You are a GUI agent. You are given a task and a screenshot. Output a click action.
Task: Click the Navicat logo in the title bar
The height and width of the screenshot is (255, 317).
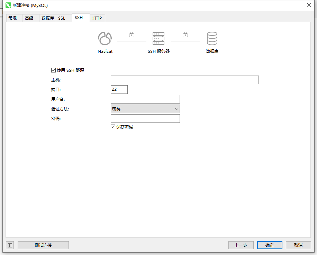pyautogui.click(x=8, y=5)
